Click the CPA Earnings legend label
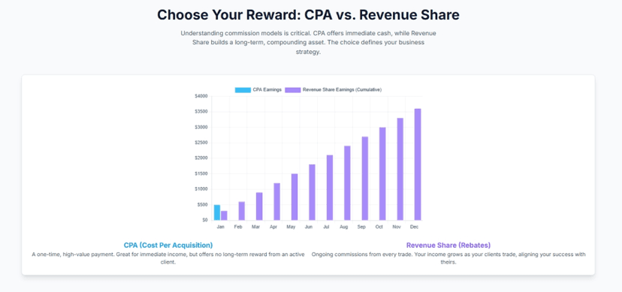The width and height of the screenshot is (622, 292). [x=267, y=90]
